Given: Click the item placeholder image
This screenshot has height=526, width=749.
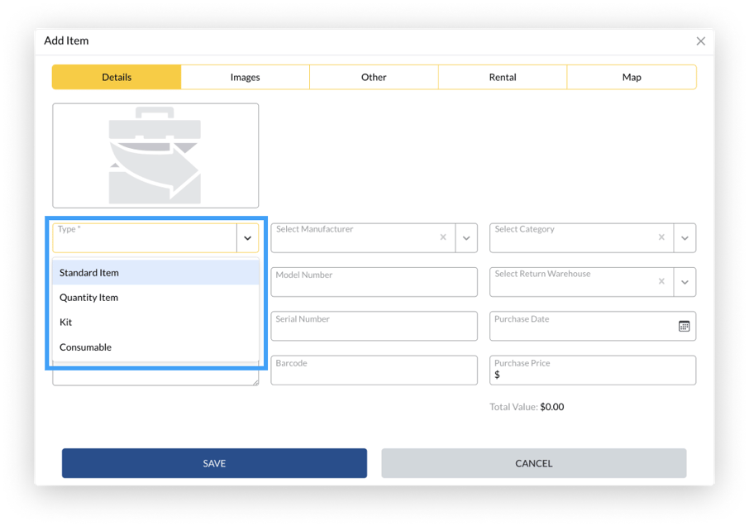Looking at the screenshot, I should pyautogui.click(x=155, y=155).
